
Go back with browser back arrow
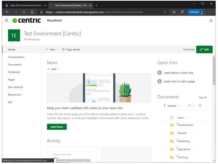[x=7, y=12]
